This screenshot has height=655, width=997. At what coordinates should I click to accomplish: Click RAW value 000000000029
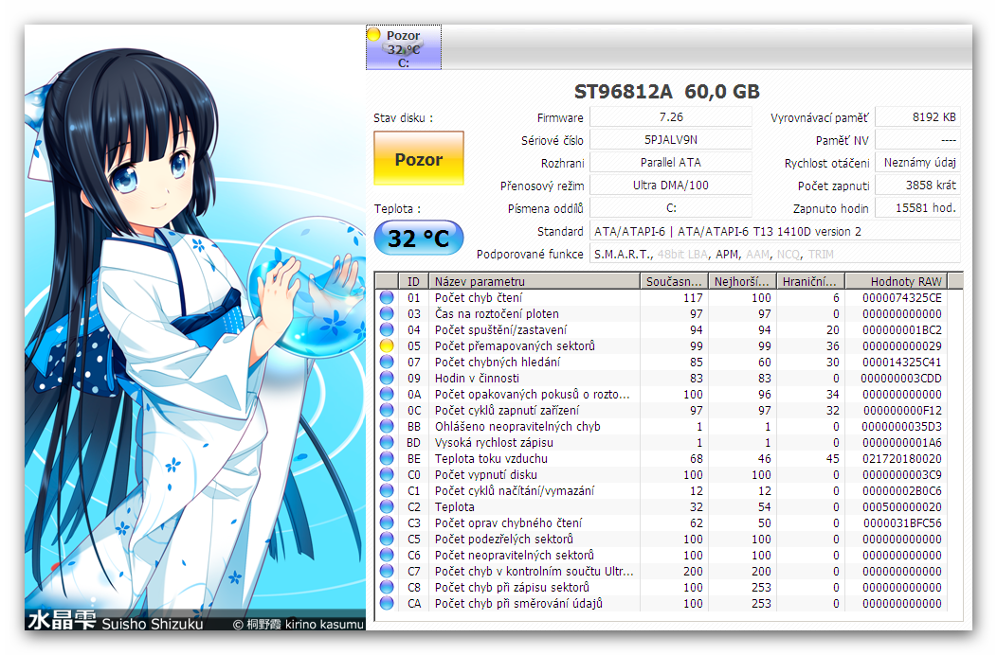[901, 345]
